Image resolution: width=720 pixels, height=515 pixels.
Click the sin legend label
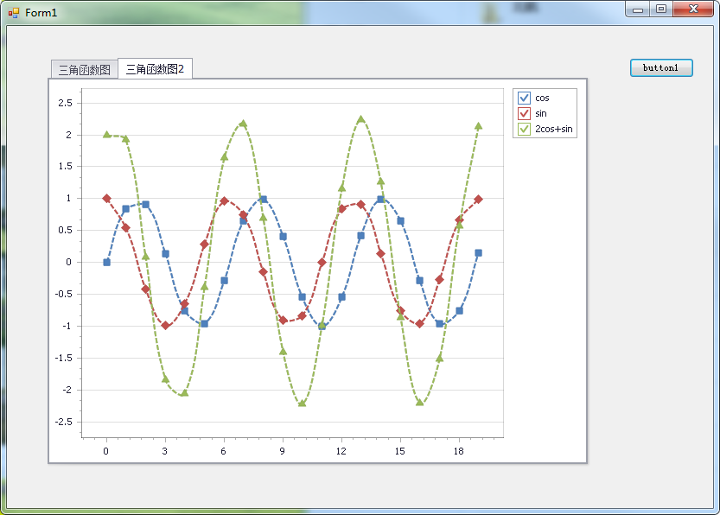point(541,113)
